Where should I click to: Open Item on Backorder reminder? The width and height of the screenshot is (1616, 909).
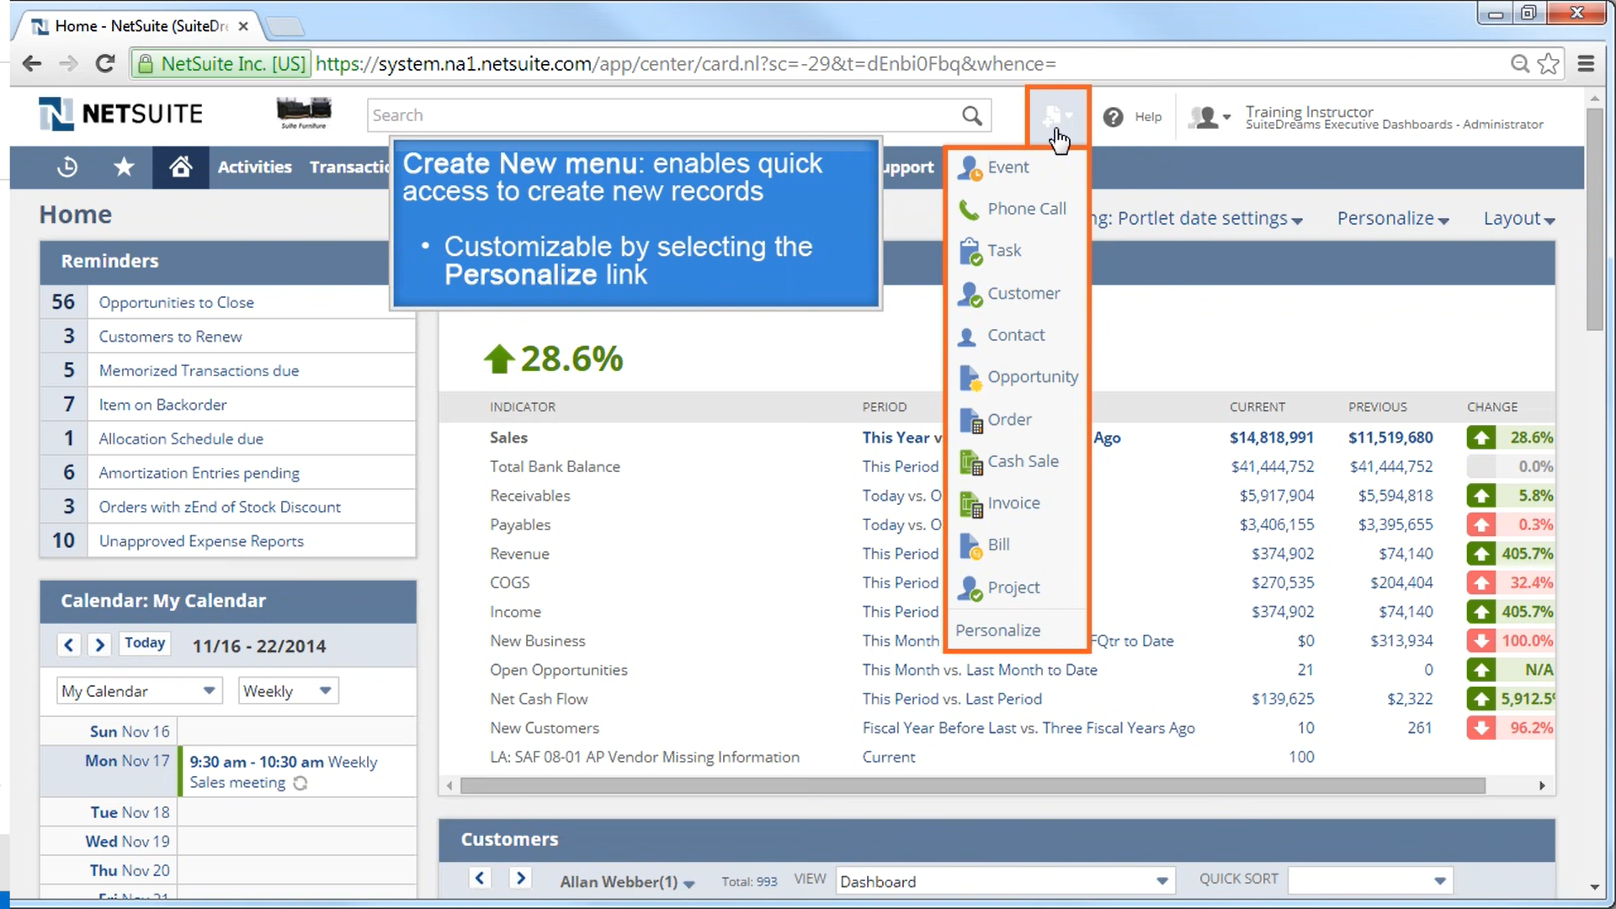(x=162, y=405)
